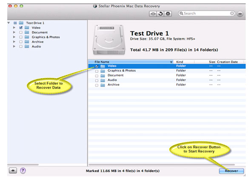Click the fast-forward round button beside search

coord(240,14)
